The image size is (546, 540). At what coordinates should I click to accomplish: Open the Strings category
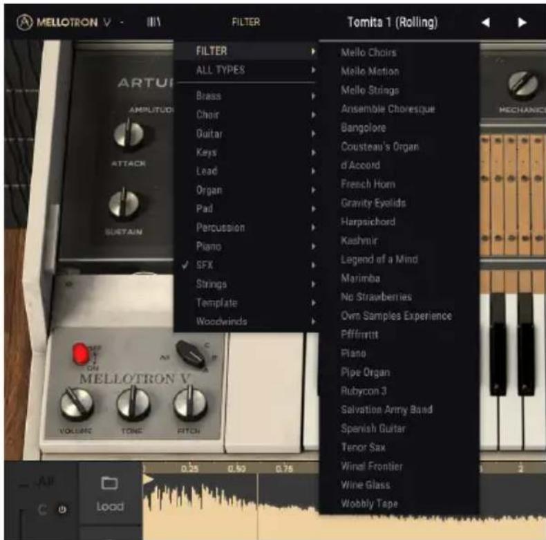pyautogui.click(x=246, y=284)
